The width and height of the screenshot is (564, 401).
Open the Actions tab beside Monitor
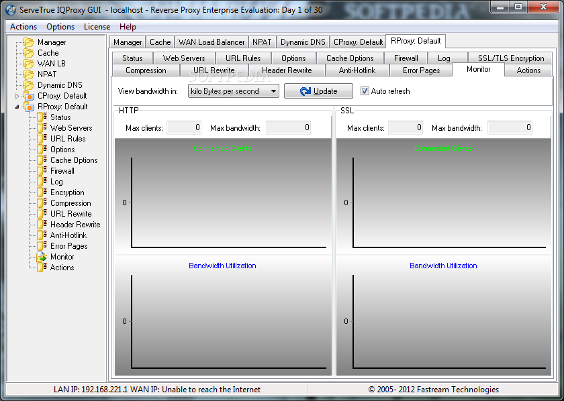pyautogui.click(x=528, y=70)
